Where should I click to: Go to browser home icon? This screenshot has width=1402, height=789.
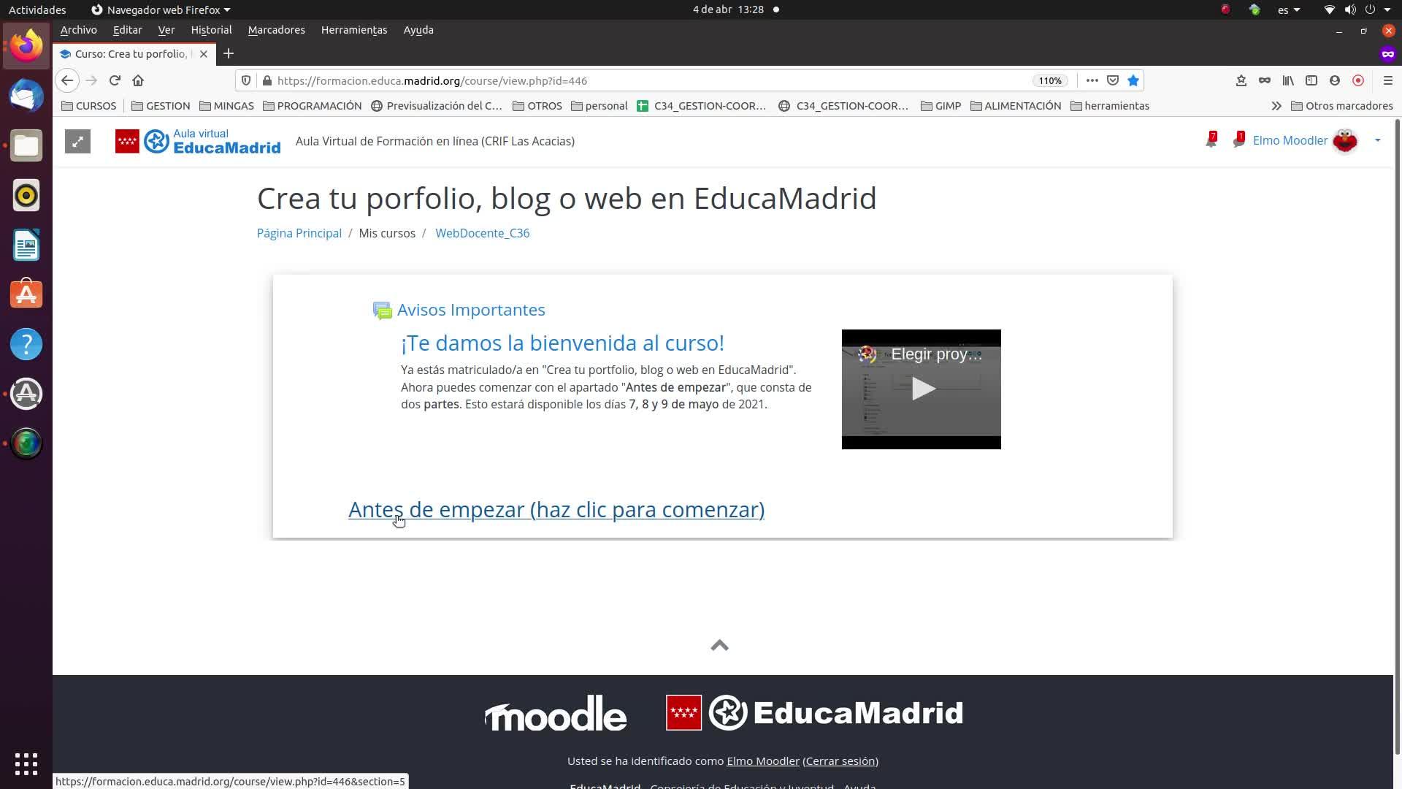[x=138, y=80]
